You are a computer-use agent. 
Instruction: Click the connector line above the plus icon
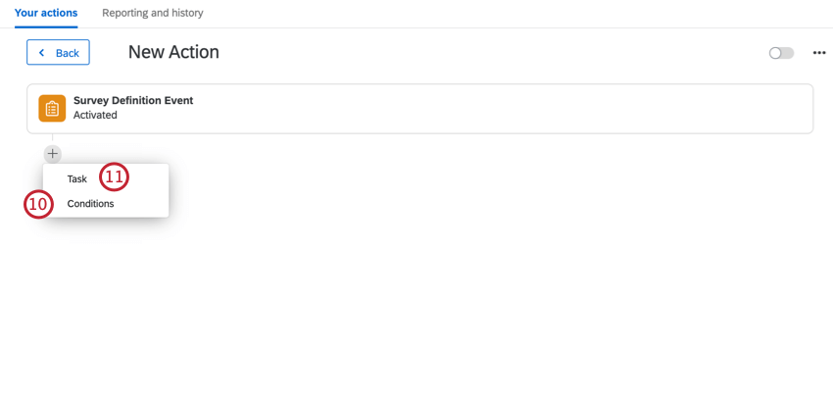coord(53,139)
